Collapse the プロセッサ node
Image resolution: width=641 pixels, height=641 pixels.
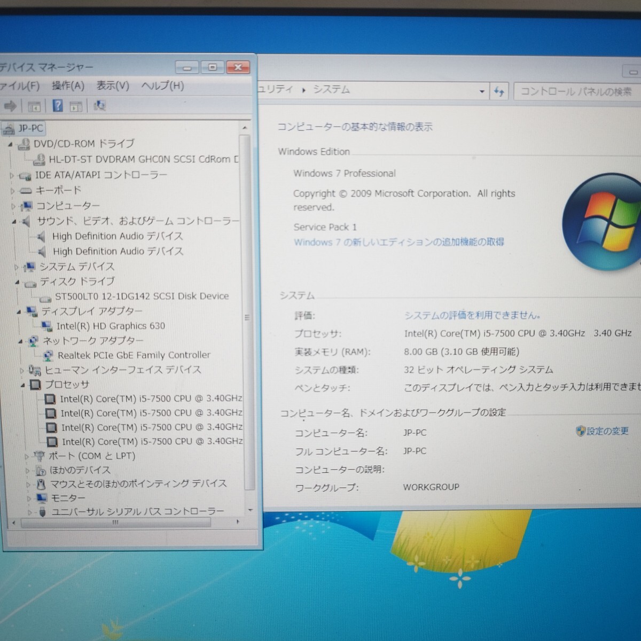tap(23, 385)
